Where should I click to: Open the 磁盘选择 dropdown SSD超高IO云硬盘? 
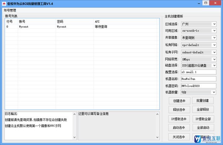click(x=199, y=65)
